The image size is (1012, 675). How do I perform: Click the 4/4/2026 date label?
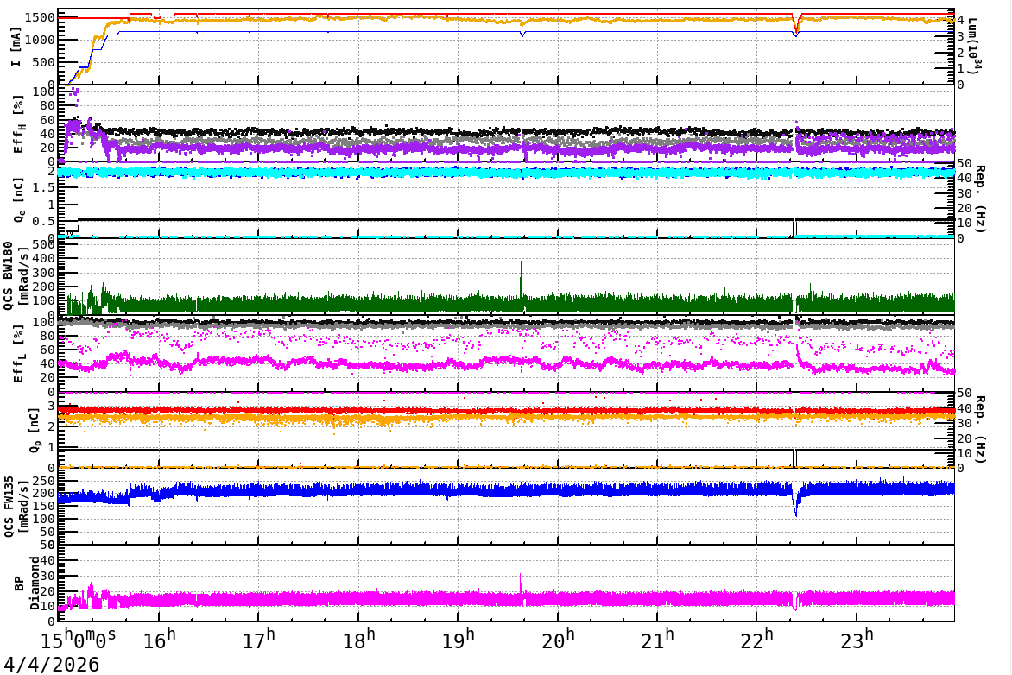[x=52, y=665]
